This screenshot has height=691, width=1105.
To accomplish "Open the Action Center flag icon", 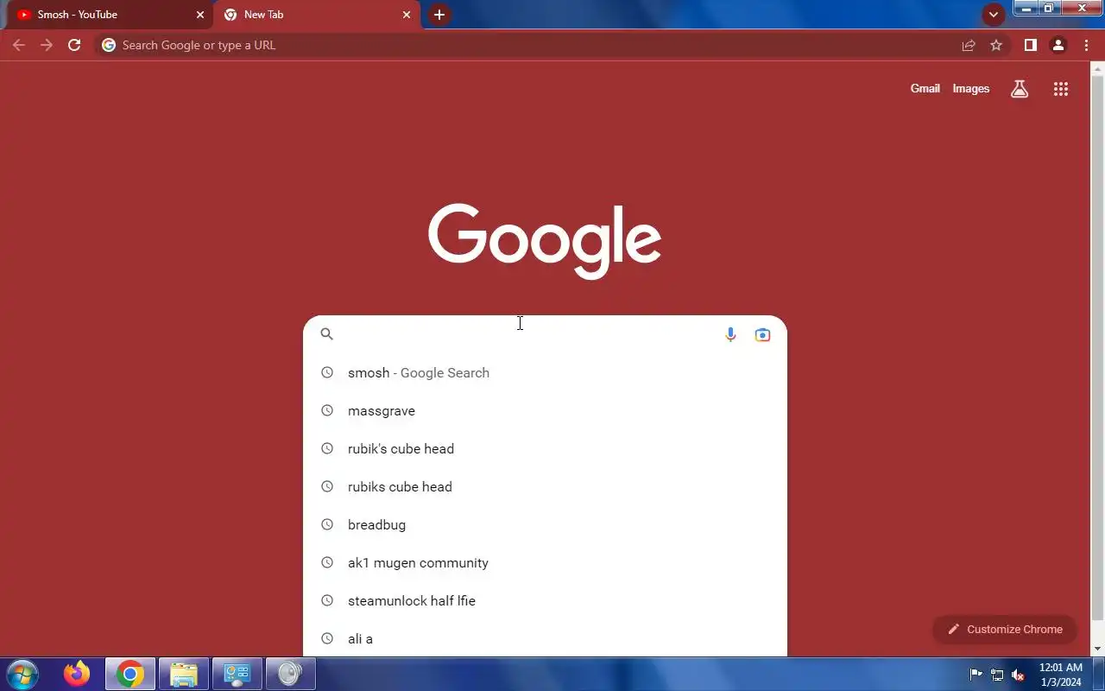I will (x=976, y=675).
